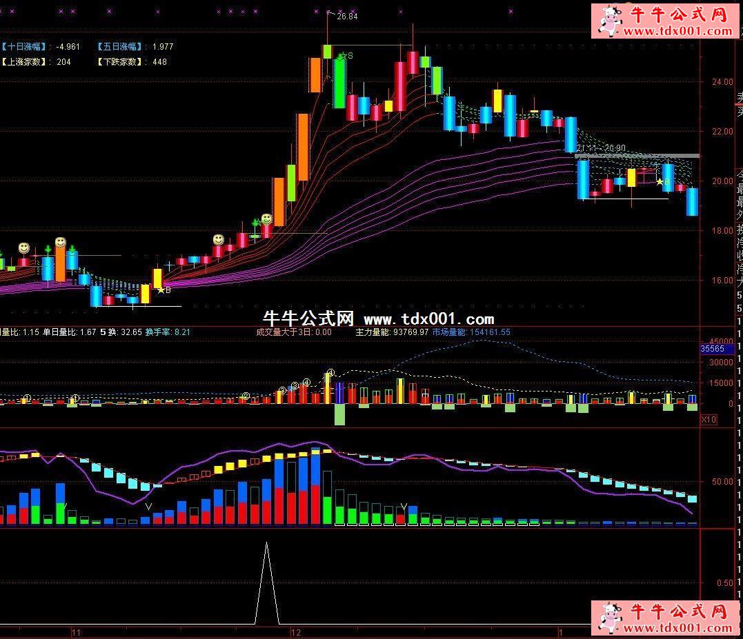Click the circled 2 volume marker
The image size is (743, 639).
click(x=246, y=396)
